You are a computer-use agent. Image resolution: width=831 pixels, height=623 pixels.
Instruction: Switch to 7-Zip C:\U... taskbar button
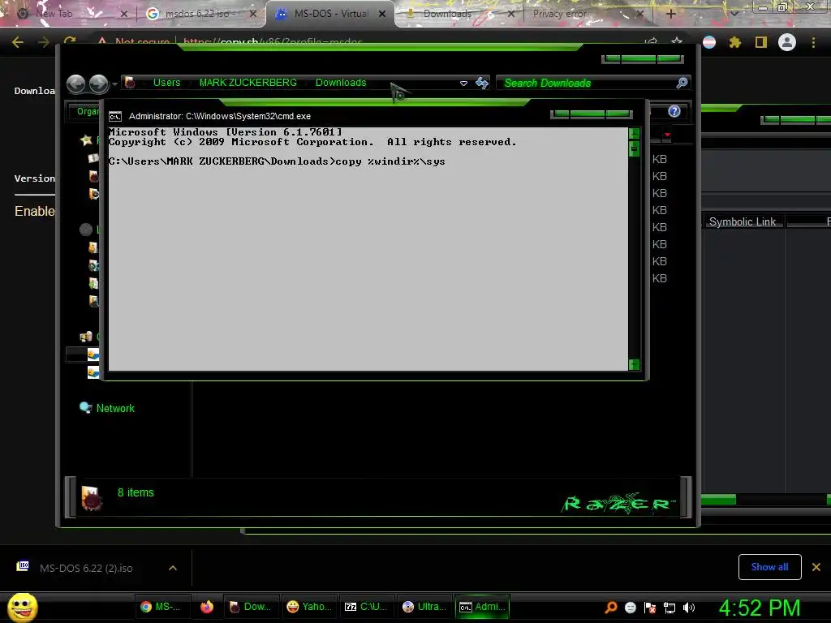[x=366, y=607]
